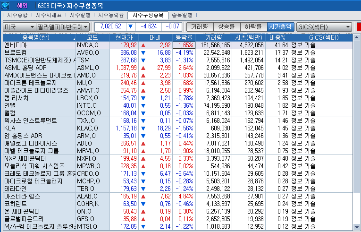The width and height of the screenshot is (361, 232).
Task: Click NXP 세미콘덕터 stock name
Action: coord(25,159)
